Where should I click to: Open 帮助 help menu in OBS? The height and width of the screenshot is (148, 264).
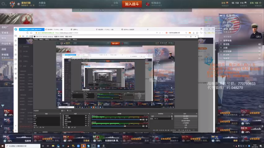tap(75, 39)
